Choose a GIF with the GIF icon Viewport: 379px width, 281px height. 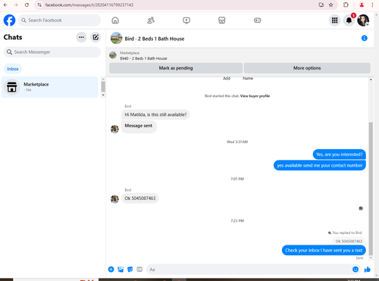click(139, 270)
